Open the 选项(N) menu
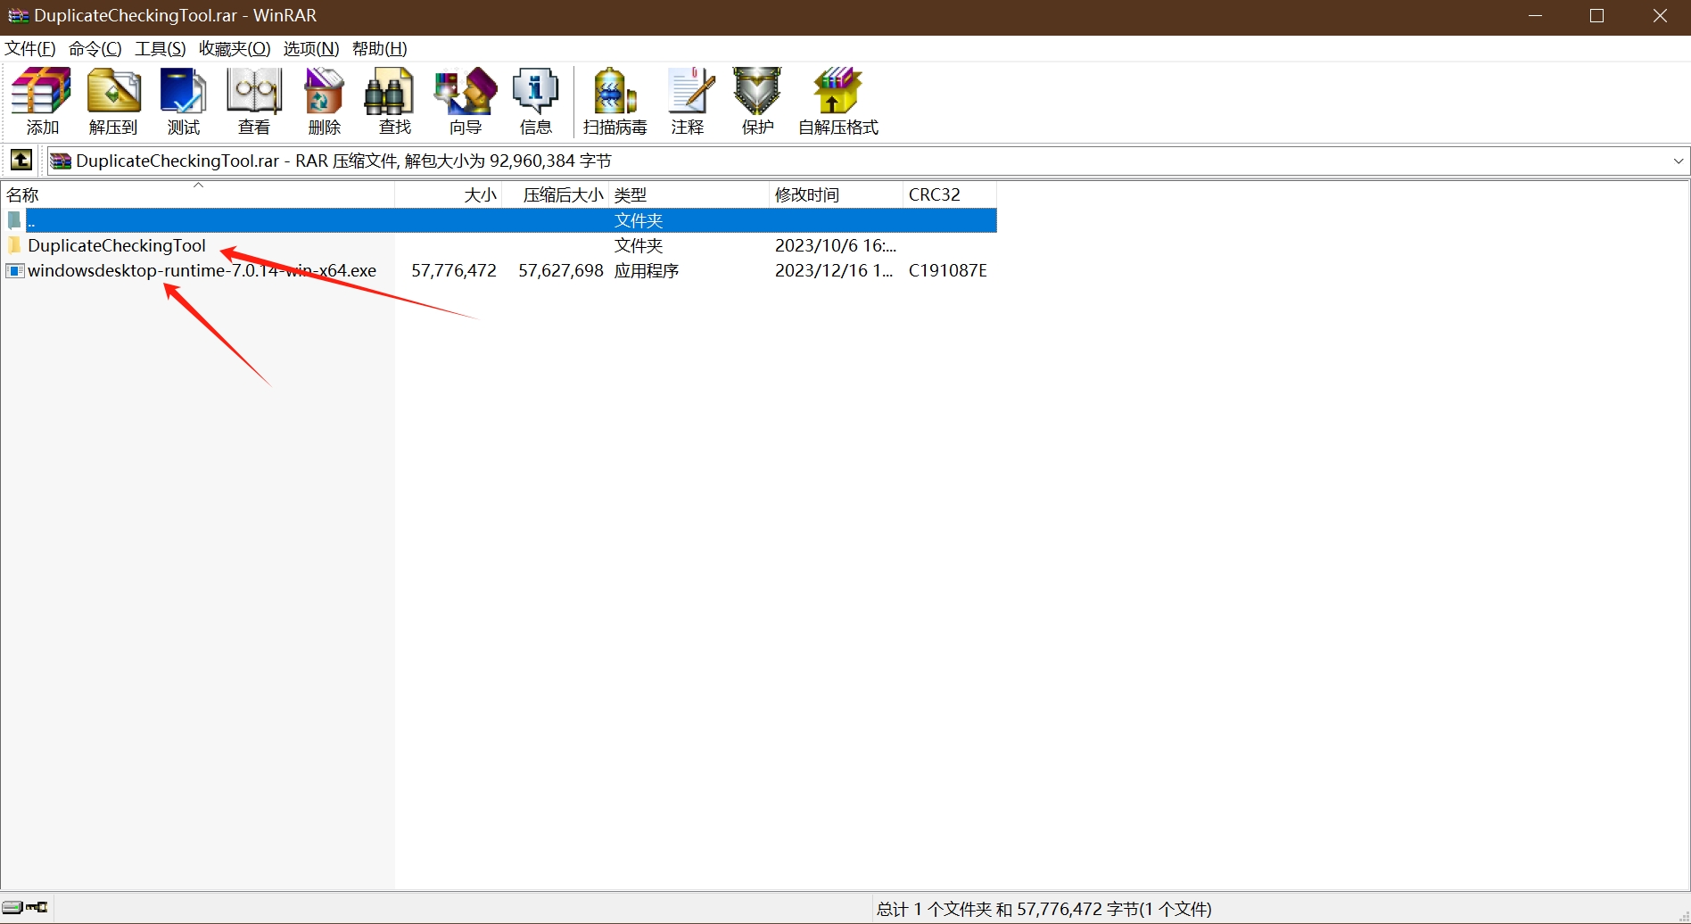 pos(311,49)
